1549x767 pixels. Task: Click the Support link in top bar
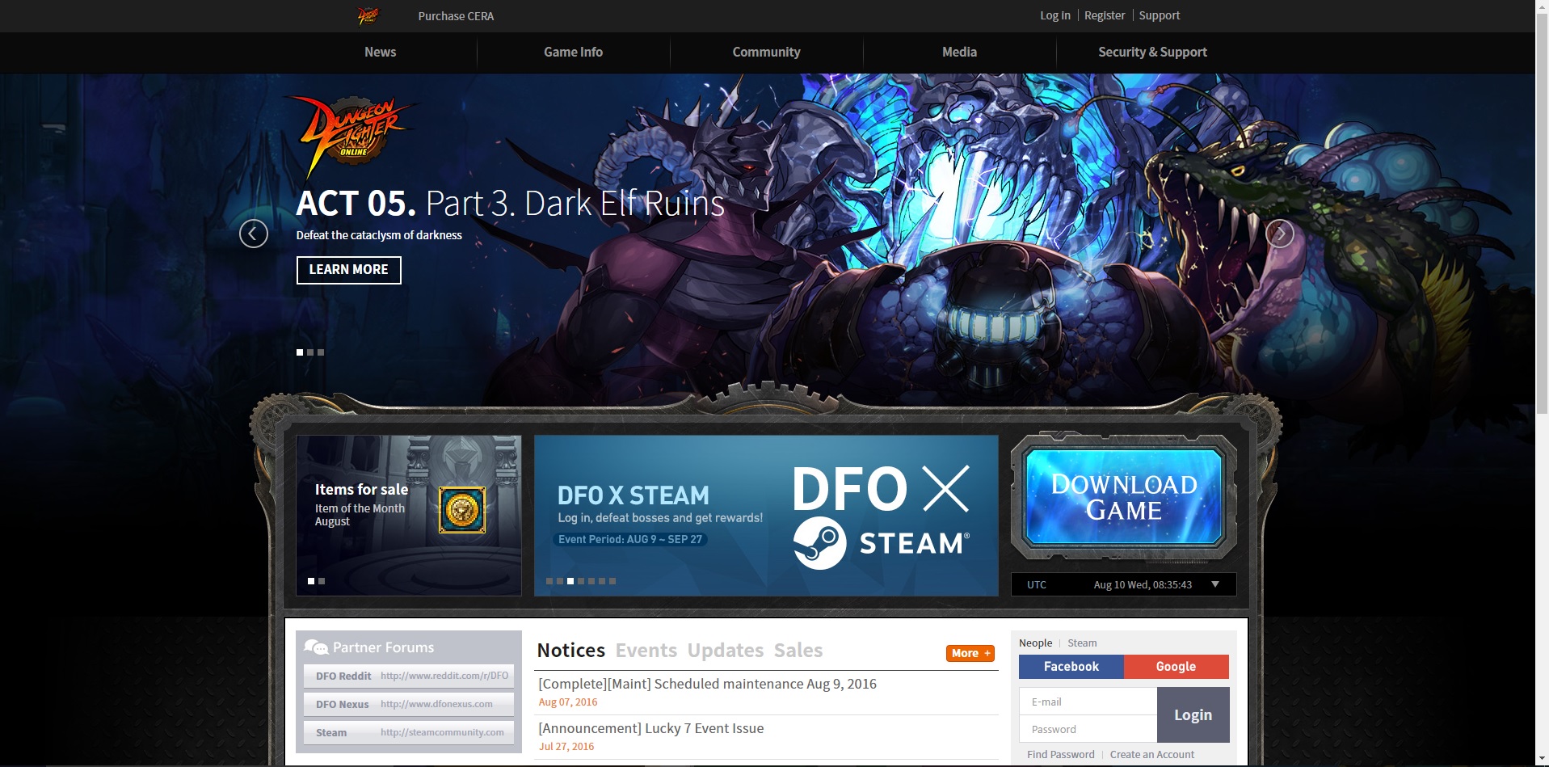1160,15
